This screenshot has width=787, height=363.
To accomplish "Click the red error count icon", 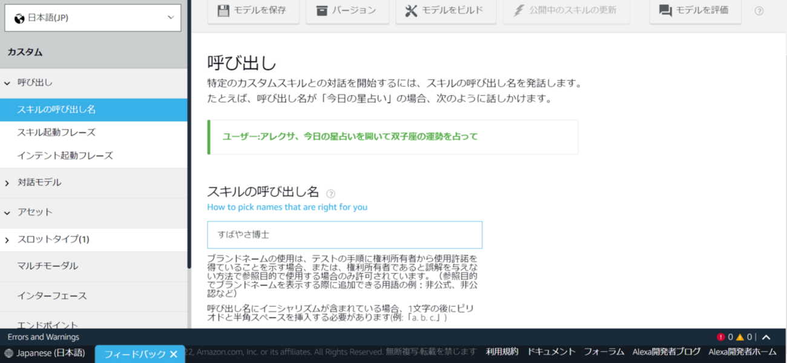I will coord(720,337).
